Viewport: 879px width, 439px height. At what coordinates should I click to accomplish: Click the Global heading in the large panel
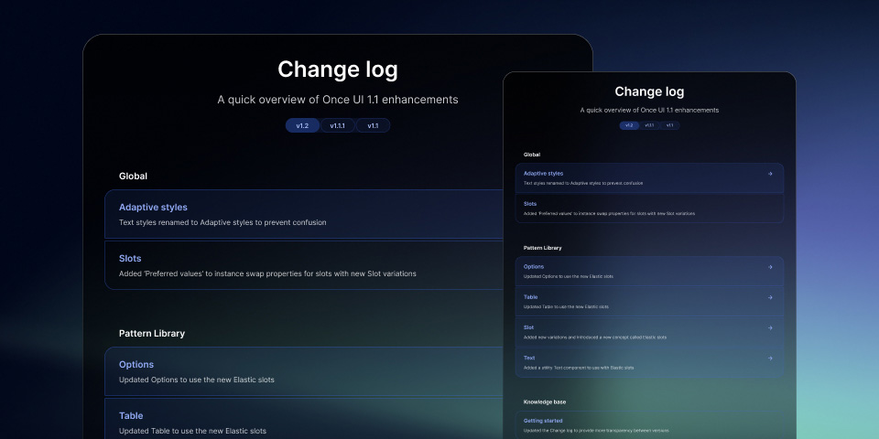coord(133,176)
